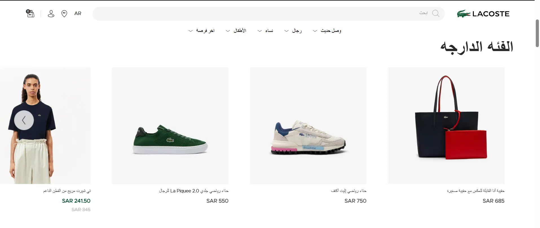Expand the رجال menu chevron
540x228 pixels.
286,31
